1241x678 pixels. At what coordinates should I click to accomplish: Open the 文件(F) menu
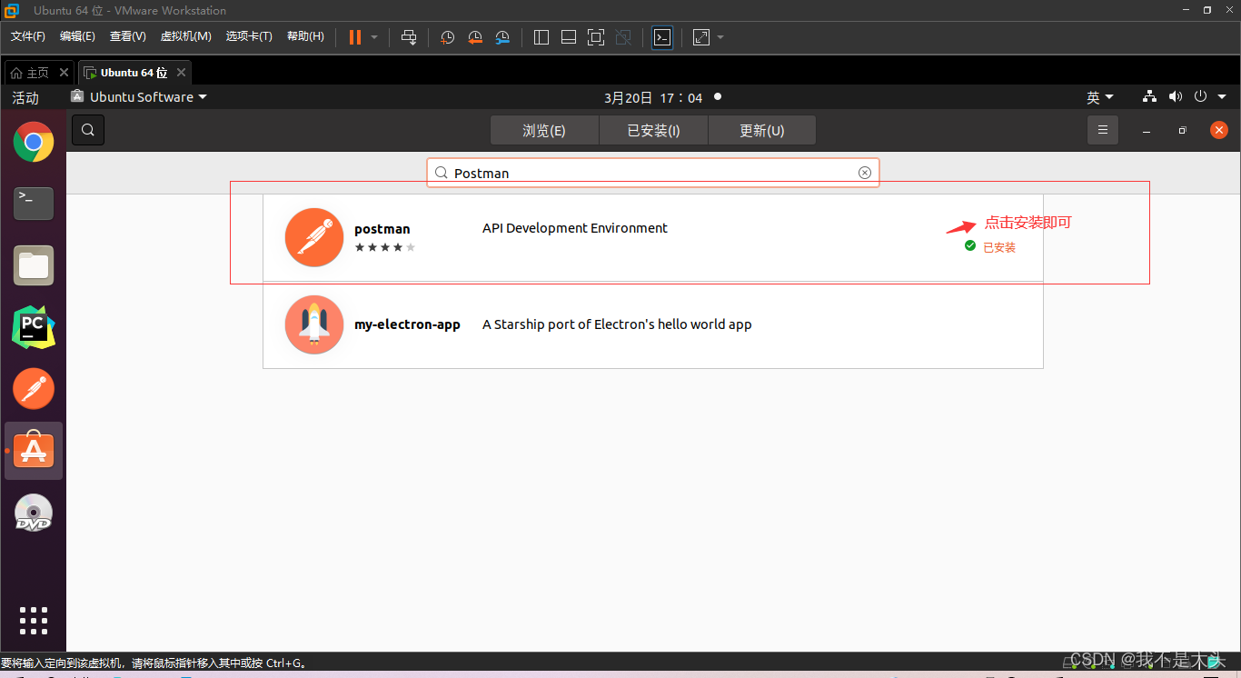click(28, 36)
